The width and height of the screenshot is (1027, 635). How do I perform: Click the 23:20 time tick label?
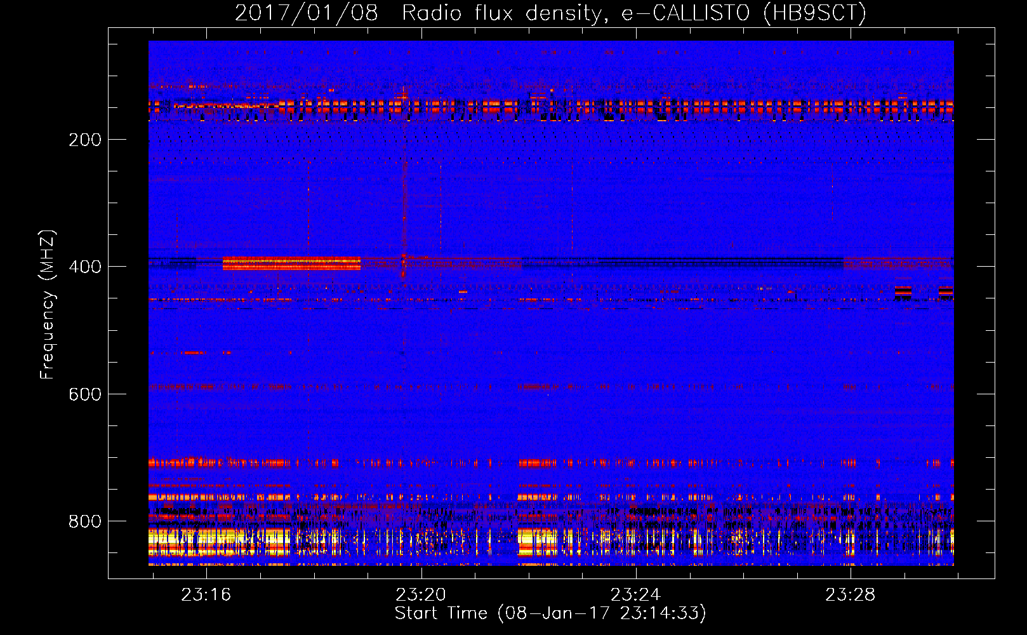pyautogui.click(x=421, y=595)
